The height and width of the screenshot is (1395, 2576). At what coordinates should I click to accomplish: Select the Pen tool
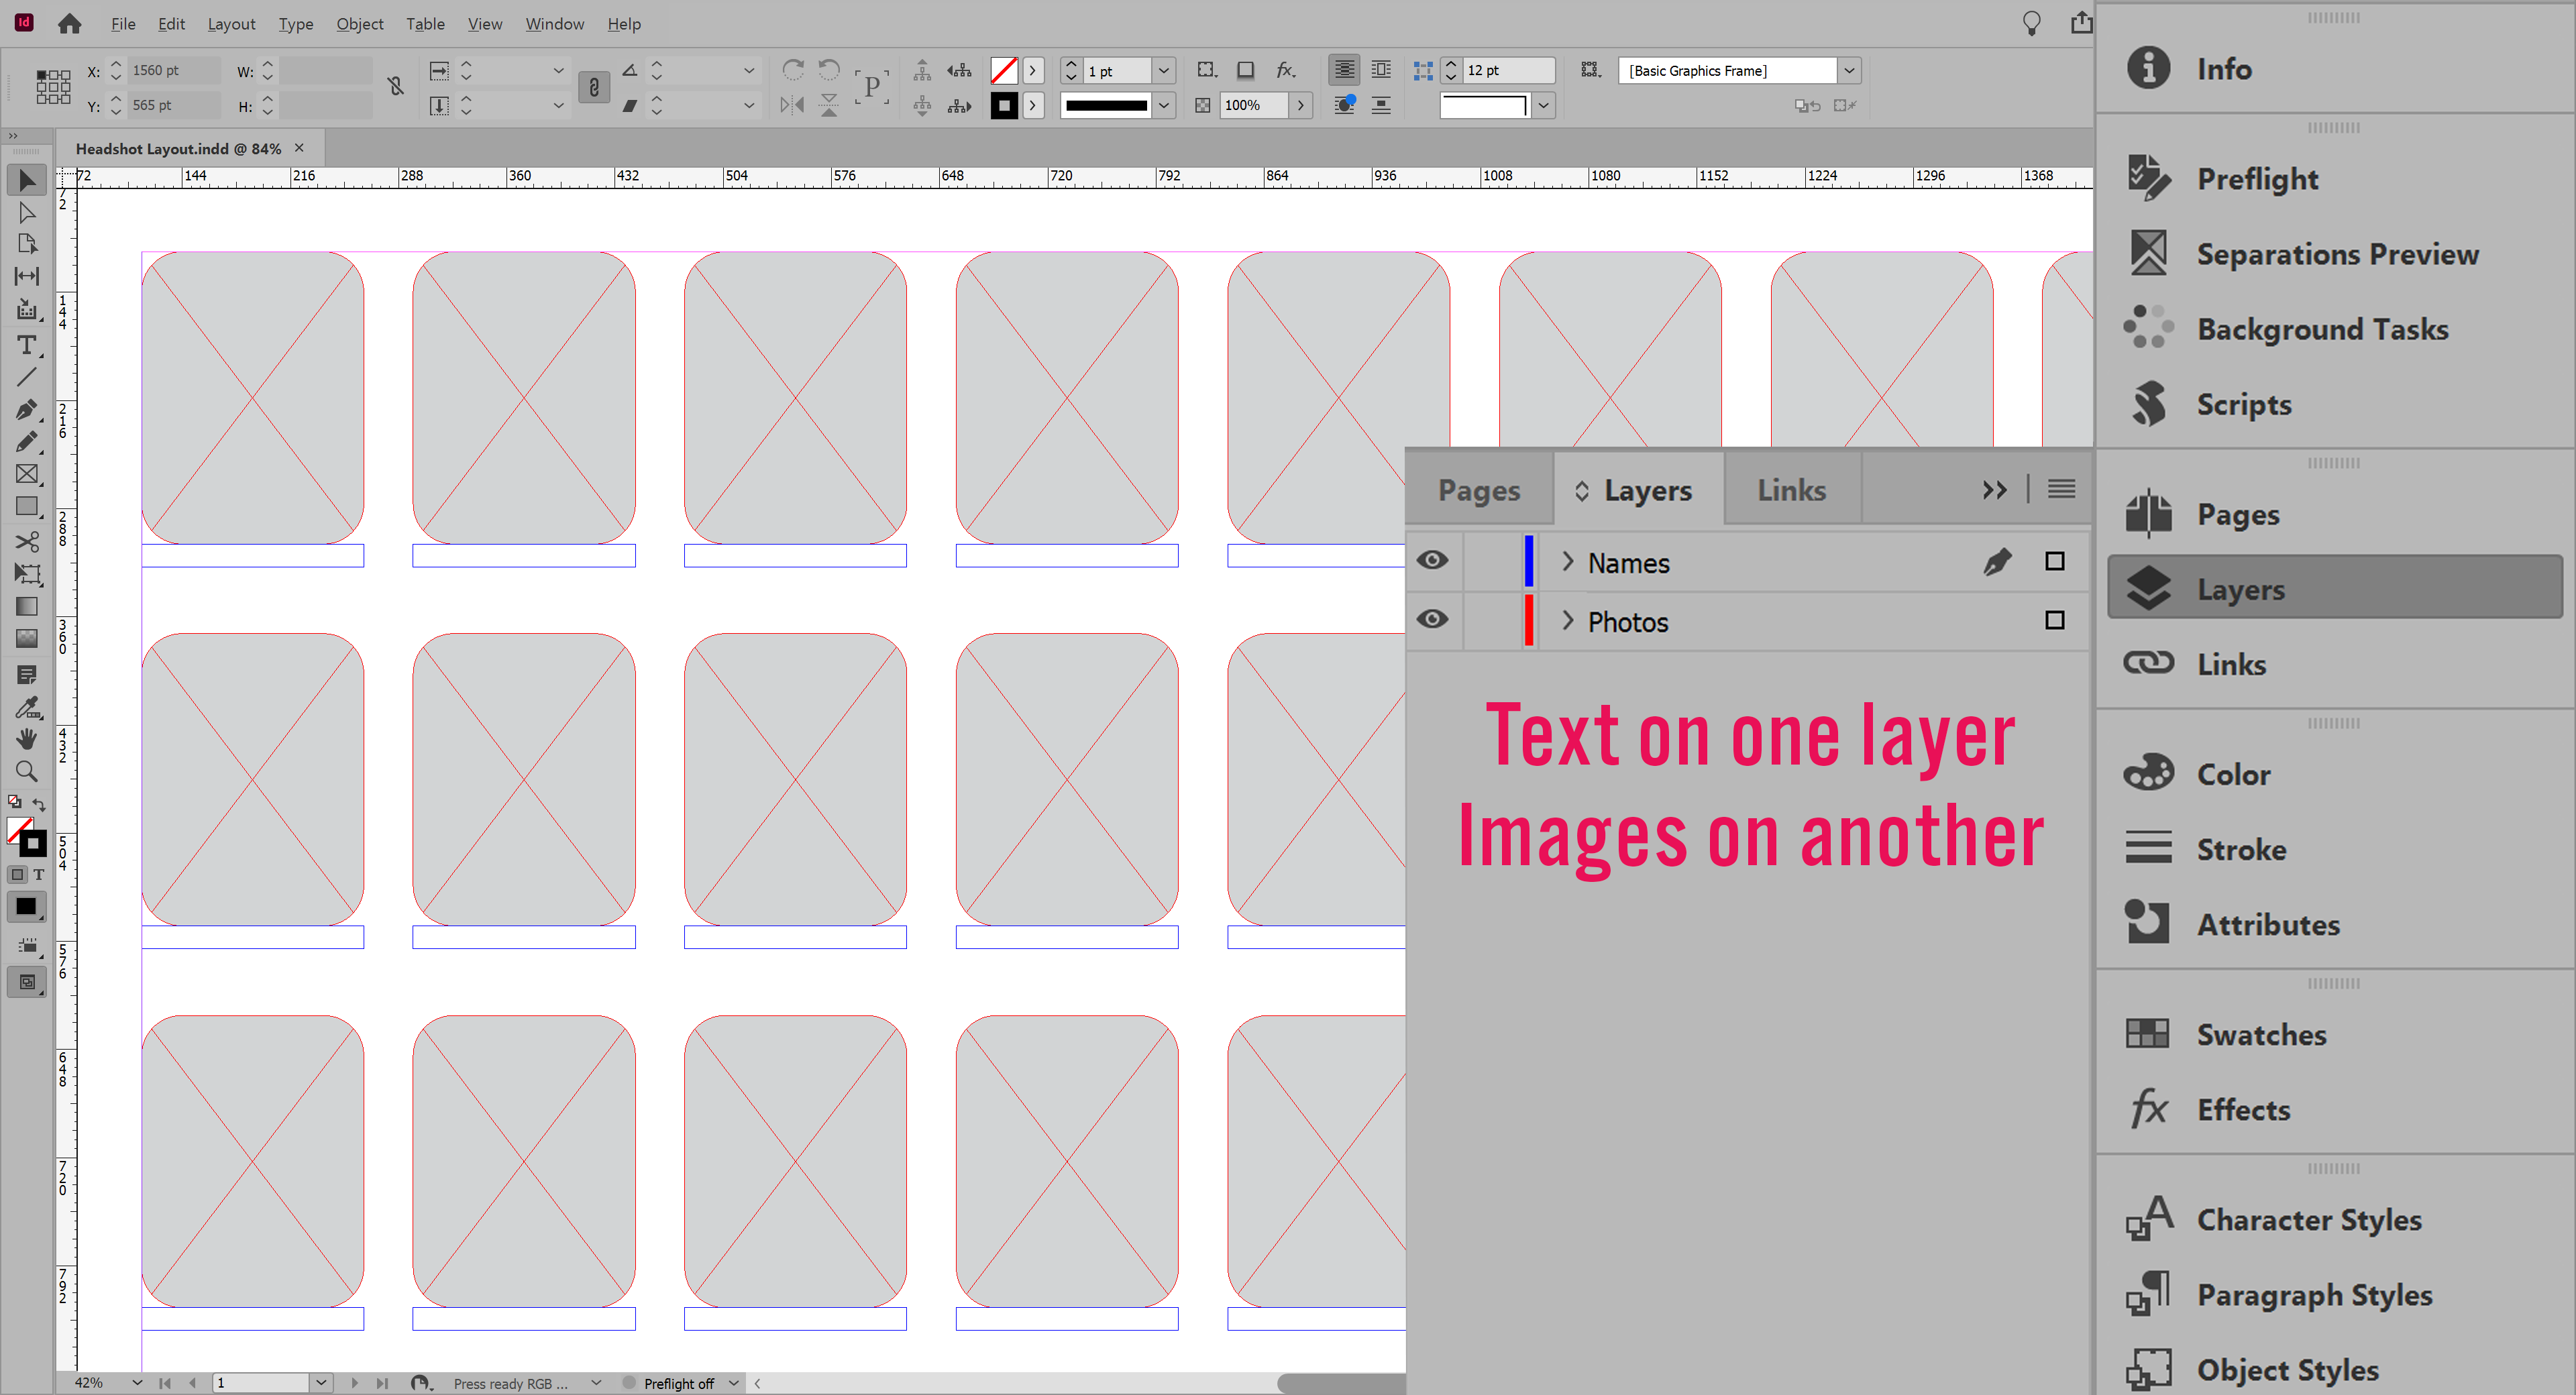pyautogui.click(x=27, y=409)
